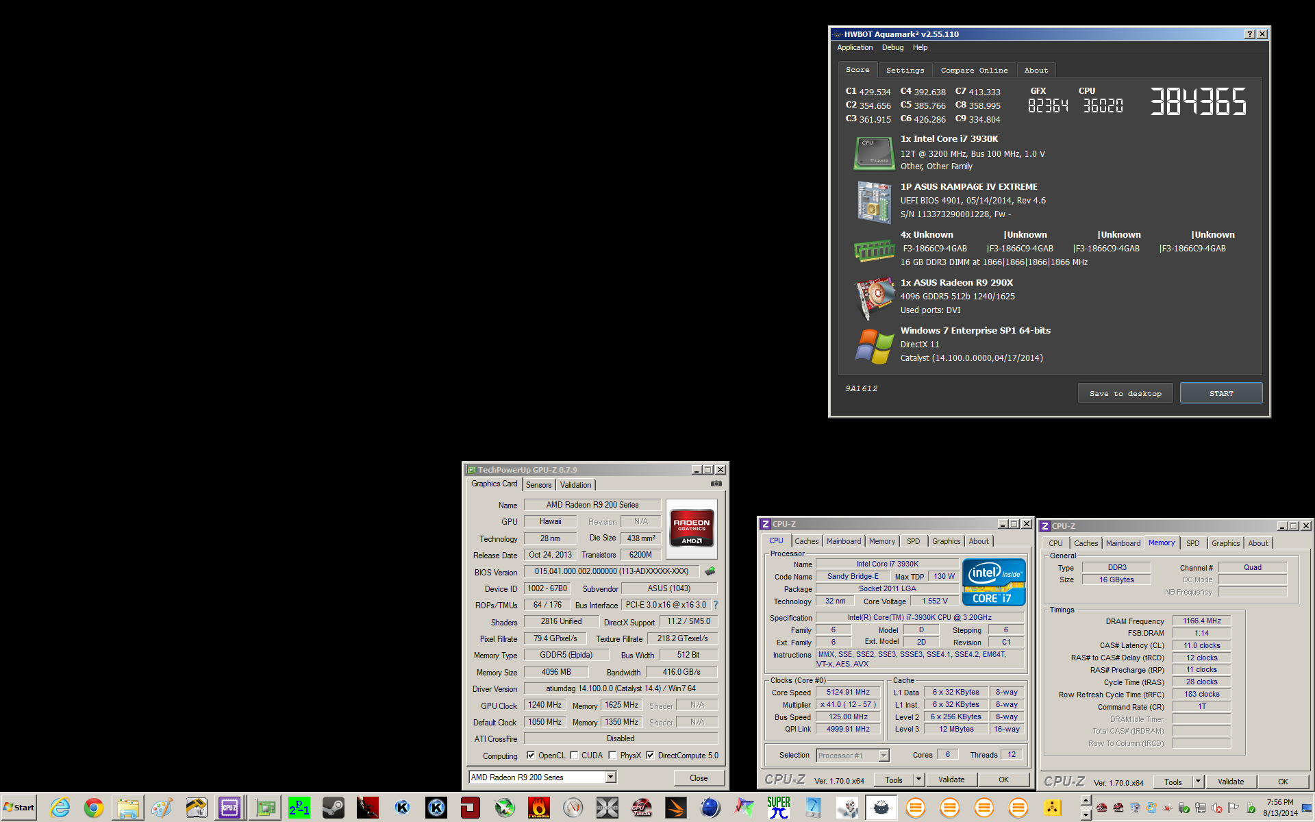Click the Save to desktop button
This screenshot has width=1315, height=822.
coord(1125,393)
